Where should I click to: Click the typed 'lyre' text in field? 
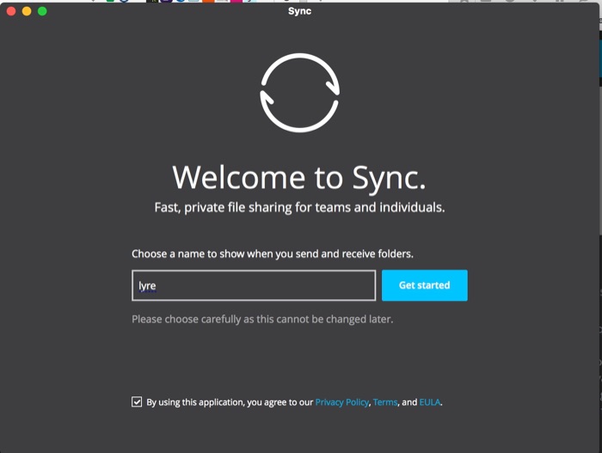(x=147, y=285)
